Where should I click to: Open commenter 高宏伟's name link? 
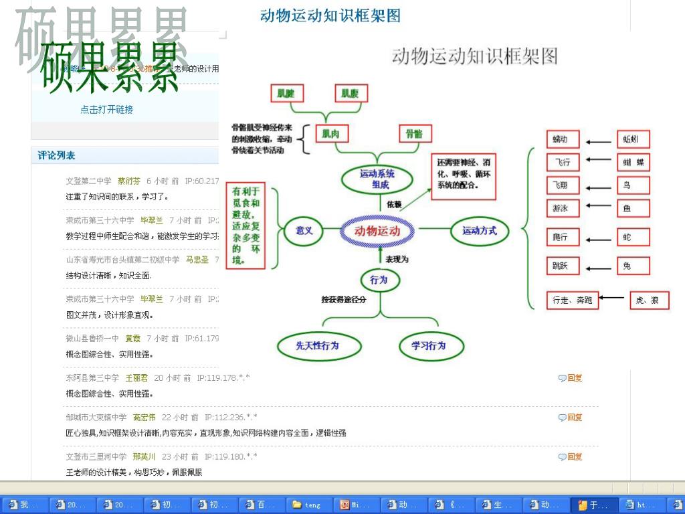point(144,418)
